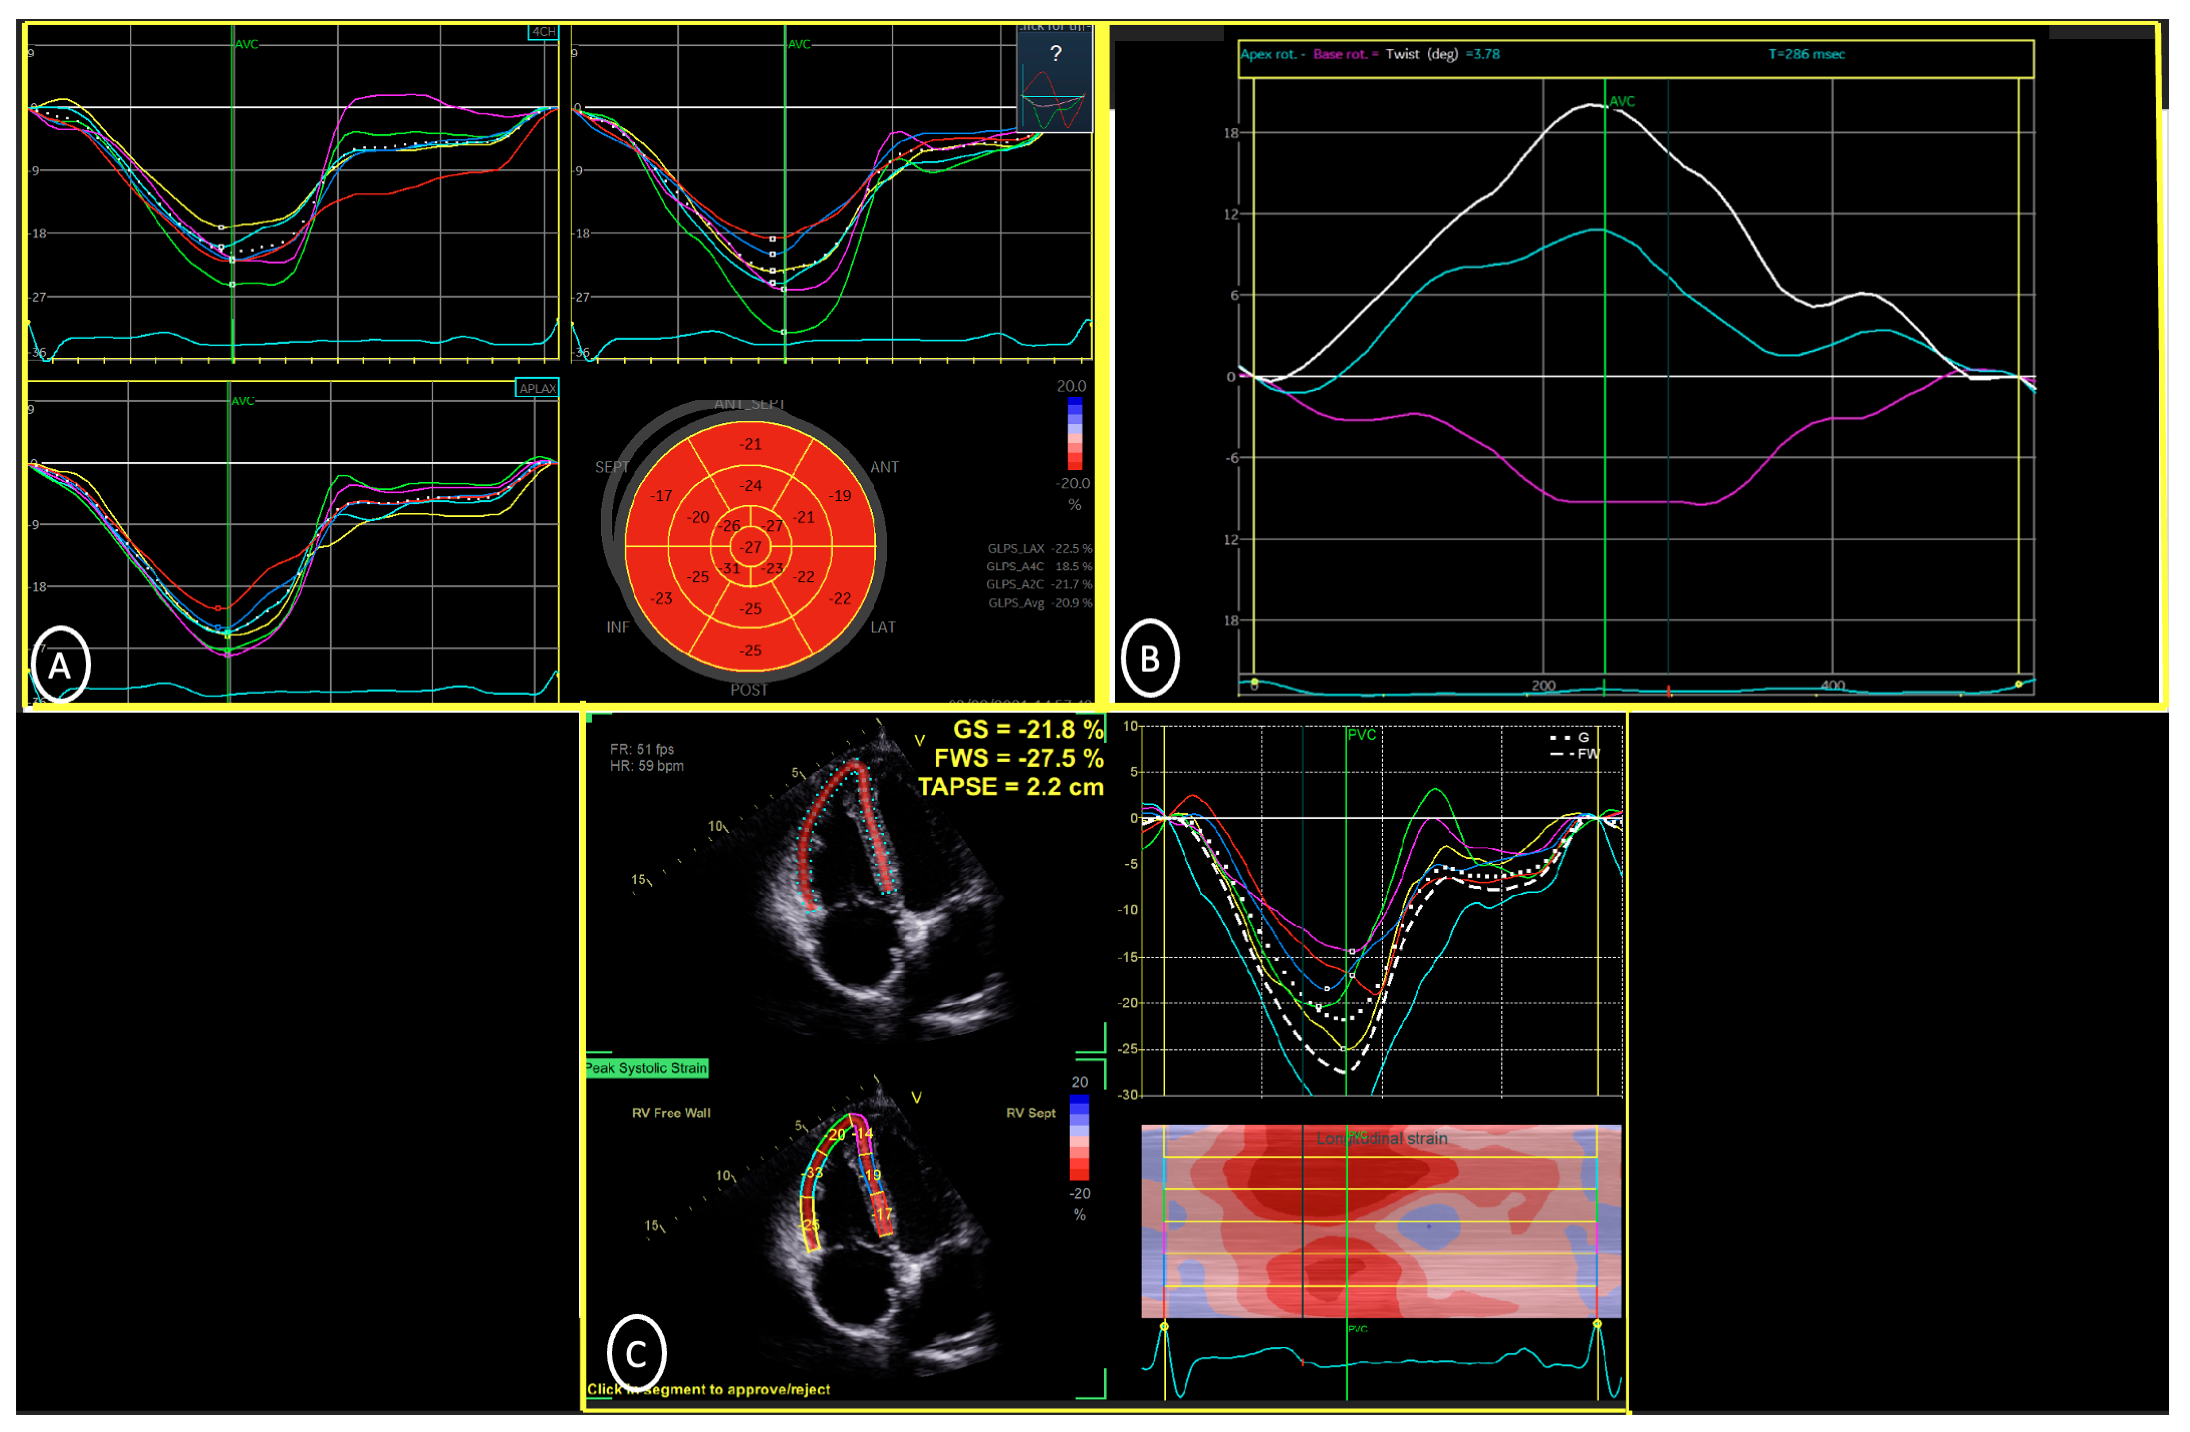This screenshot has width=2190, height=1432.
Task: Click the RV strain color scale bar
Action: [1078, 1137]
